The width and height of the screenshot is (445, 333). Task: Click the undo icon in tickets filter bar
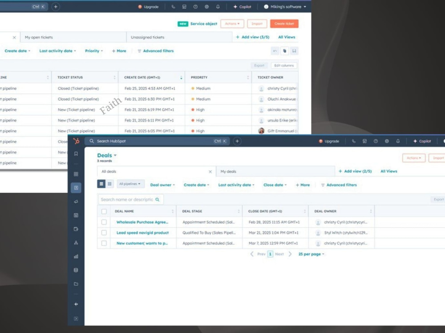click(x=275, y=51)
